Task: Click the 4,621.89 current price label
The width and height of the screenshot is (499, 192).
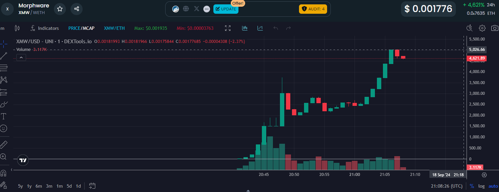Action: click(x=477, y=59)
